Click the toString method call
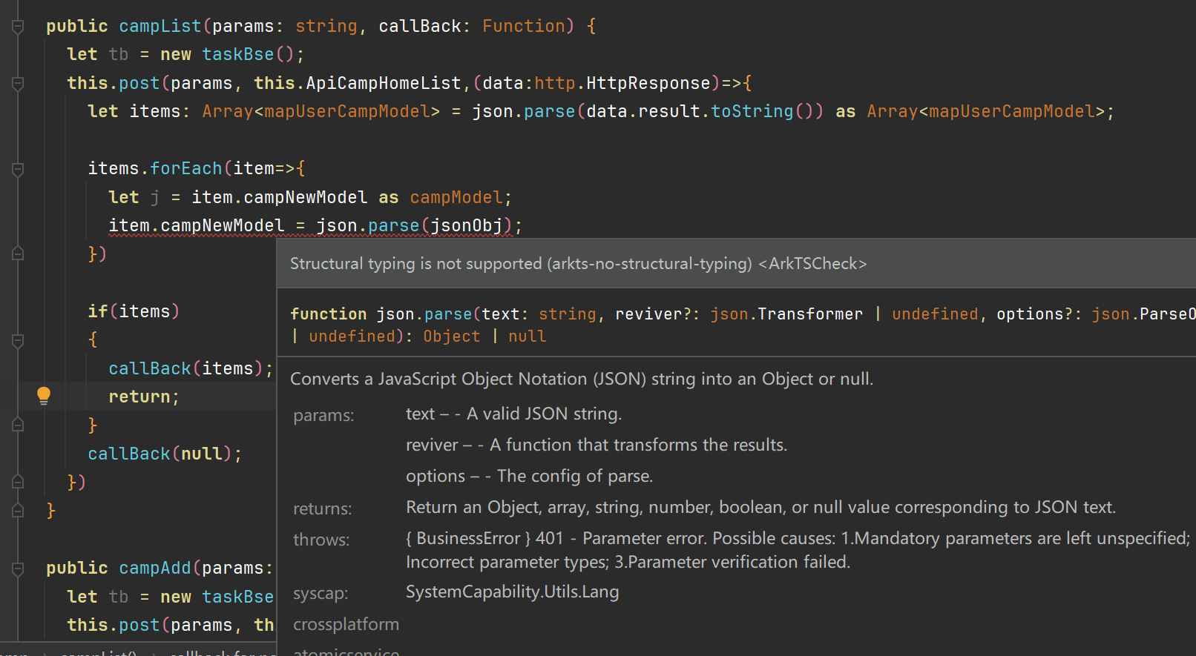This screenshot has height=656, width=1196. [x=752, y=111]
